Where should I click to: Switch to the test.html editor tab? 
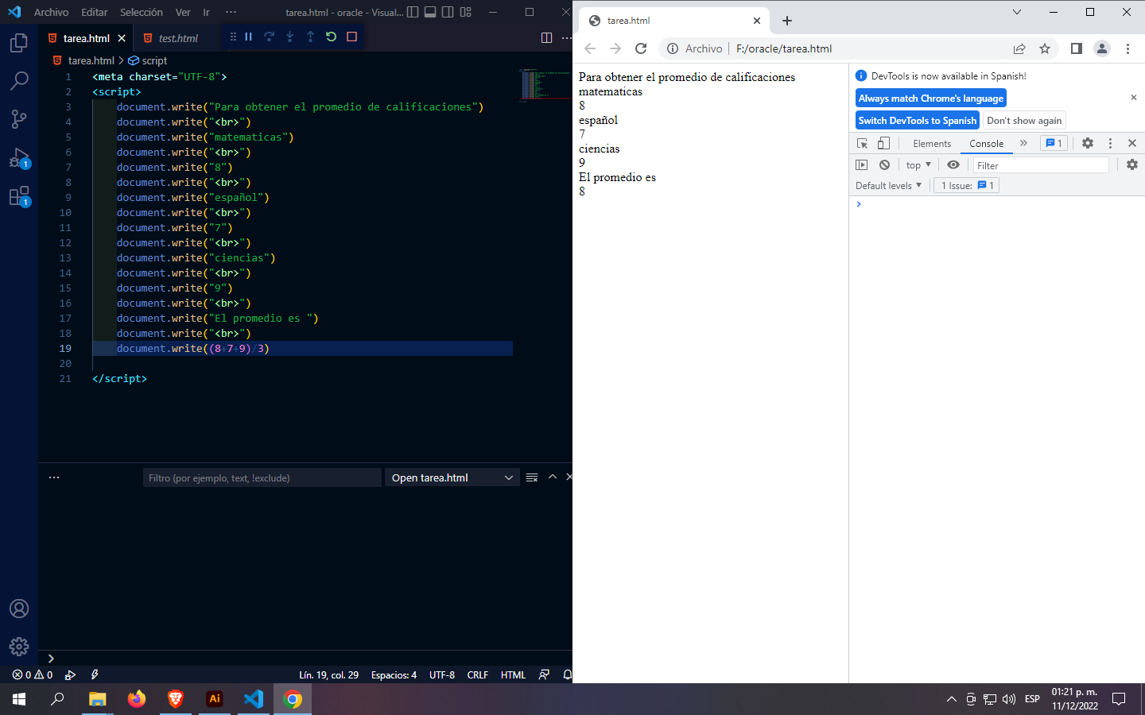[177, 38]
